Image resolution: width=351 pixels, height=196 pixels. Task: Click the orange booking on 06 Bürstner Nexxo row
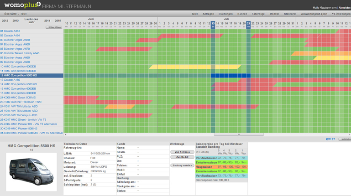pyautogui.click(x=321, y=53)
